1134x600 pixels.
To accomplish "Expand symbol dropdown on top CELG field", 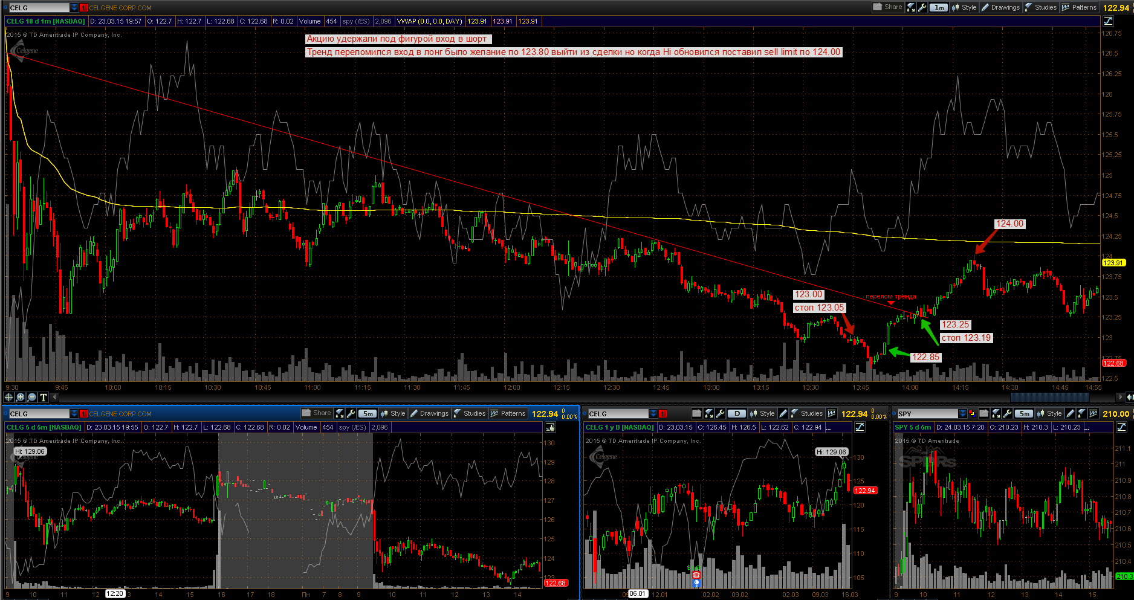I will click(74, 8).
